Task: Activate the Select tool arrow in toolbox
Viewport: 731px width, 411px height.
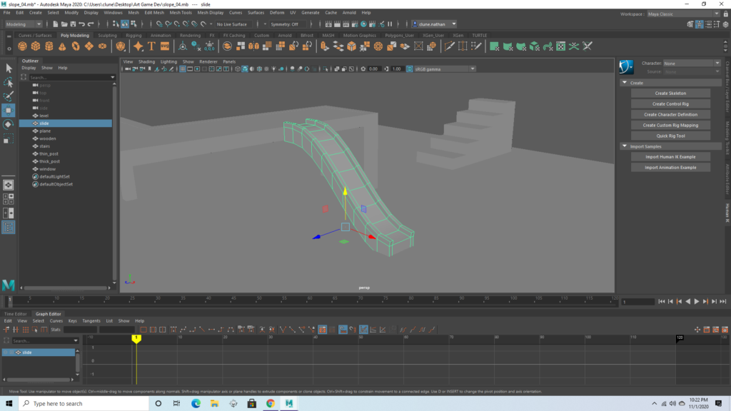Action: point(9,68)
